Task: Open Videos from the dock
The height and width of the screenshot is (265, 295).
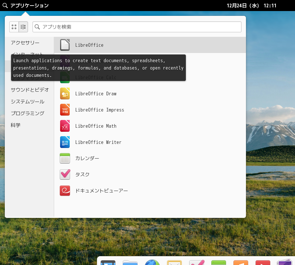Action: tap(263, 262)
